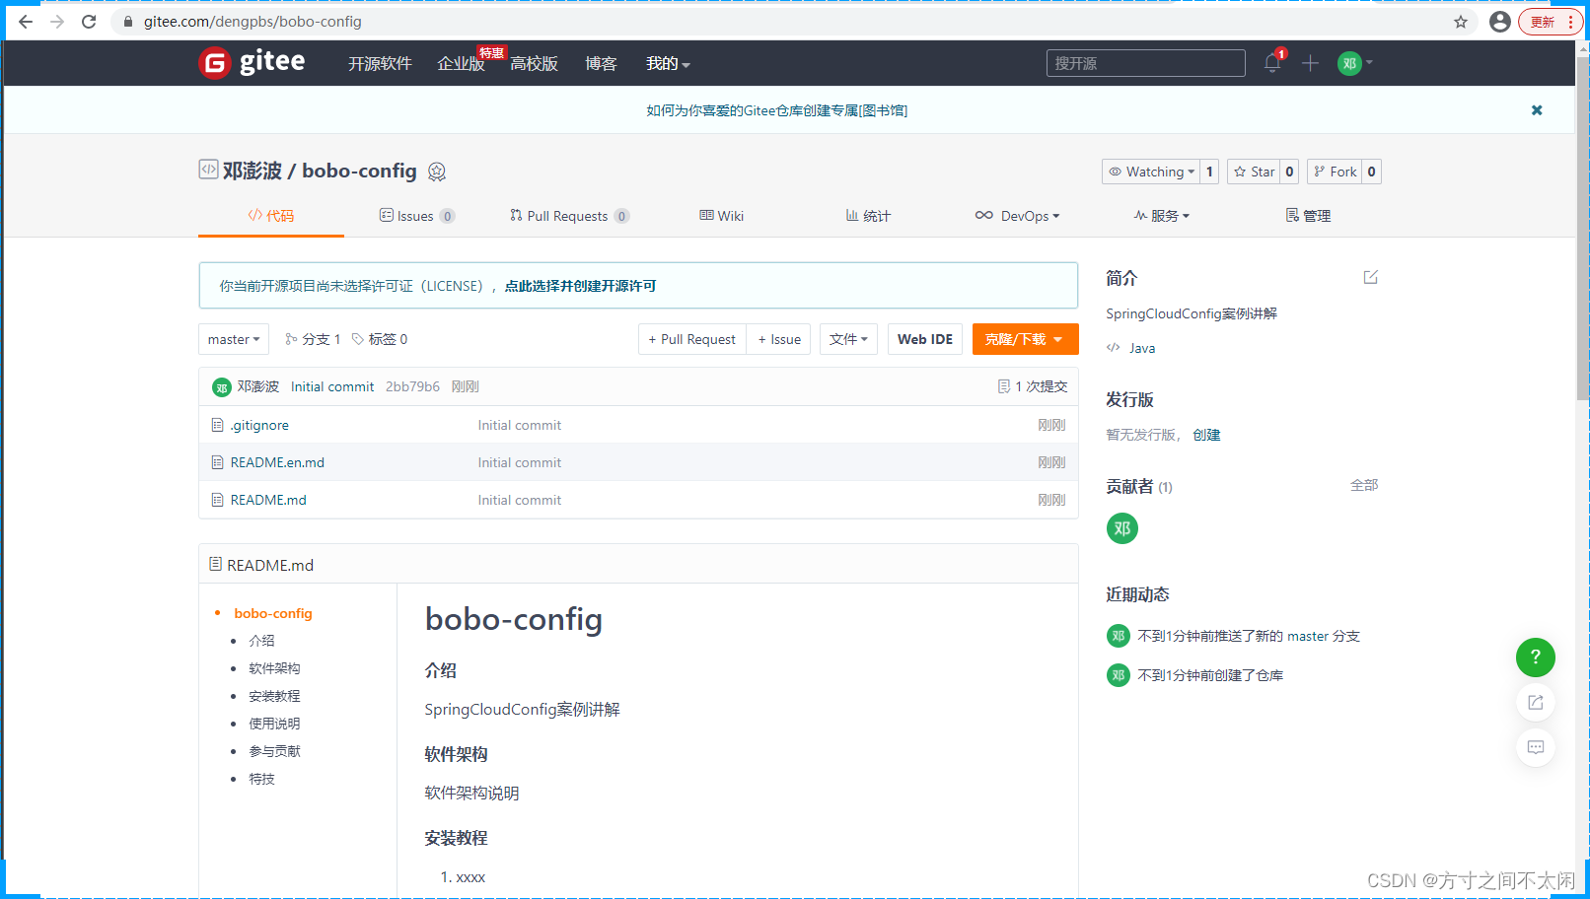Click the + Pull Request button
Viewport: 1590px width, 899px height.
[692, 339]
